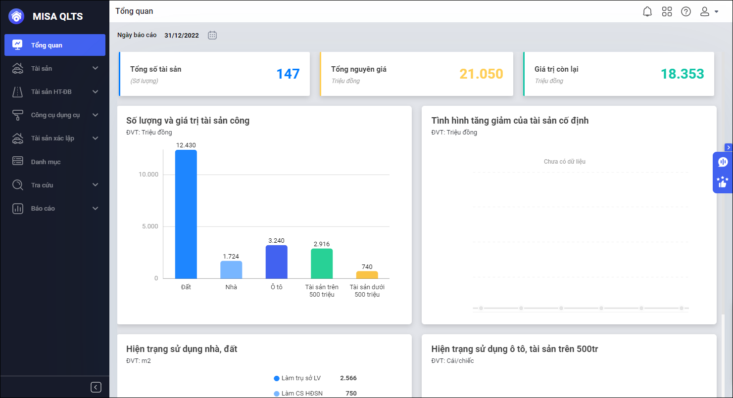Open the user account dropdown

coord(709,11)
